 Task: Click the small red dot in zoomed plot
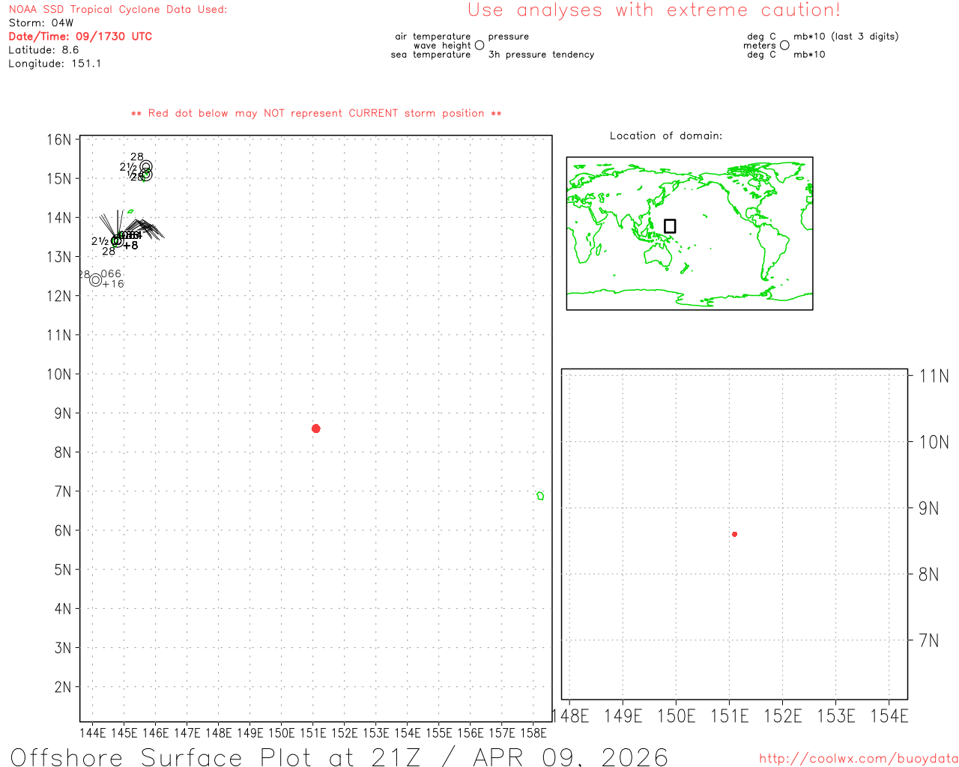click(734, 534)
